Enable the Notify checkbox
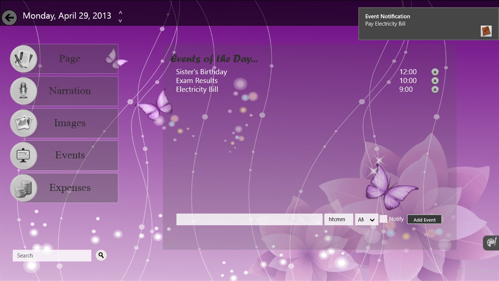The height and width of the screenshot is (281, 499). pos(383,219)
